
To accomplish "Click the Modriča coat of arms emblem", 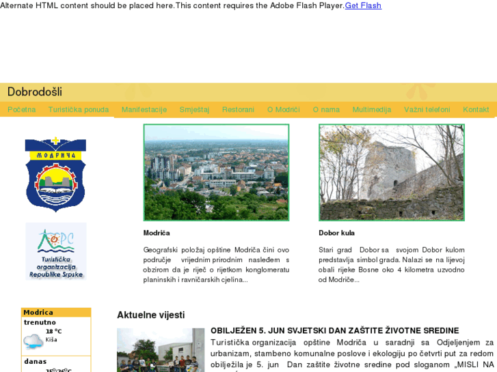I will click(56, 174).
